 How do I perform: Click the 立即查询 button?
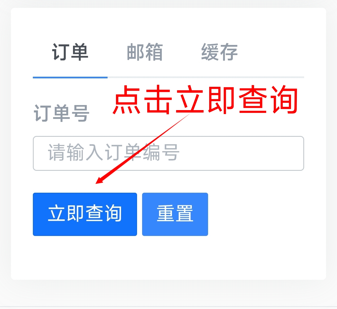85,214
